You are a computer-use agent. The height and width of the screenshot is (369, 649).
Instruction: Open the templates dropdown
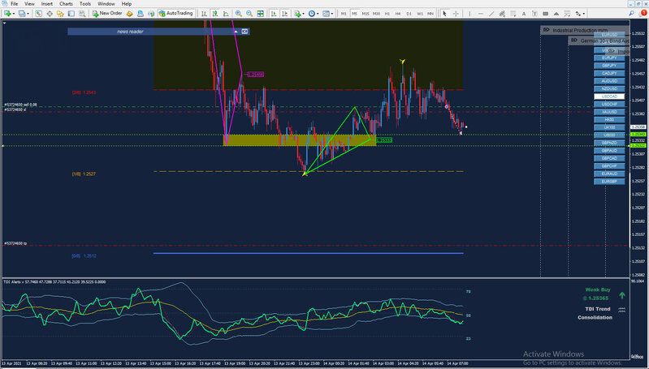[327, 14]
